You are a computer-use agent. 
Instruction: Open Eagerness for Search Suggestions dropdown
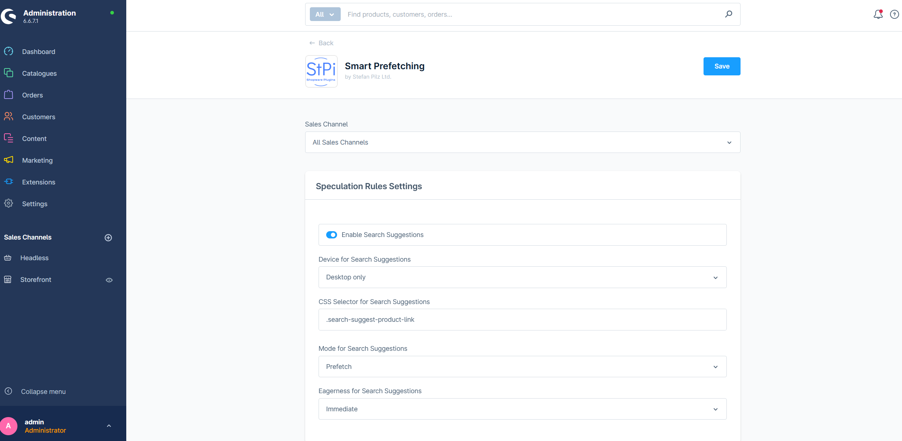522,409
